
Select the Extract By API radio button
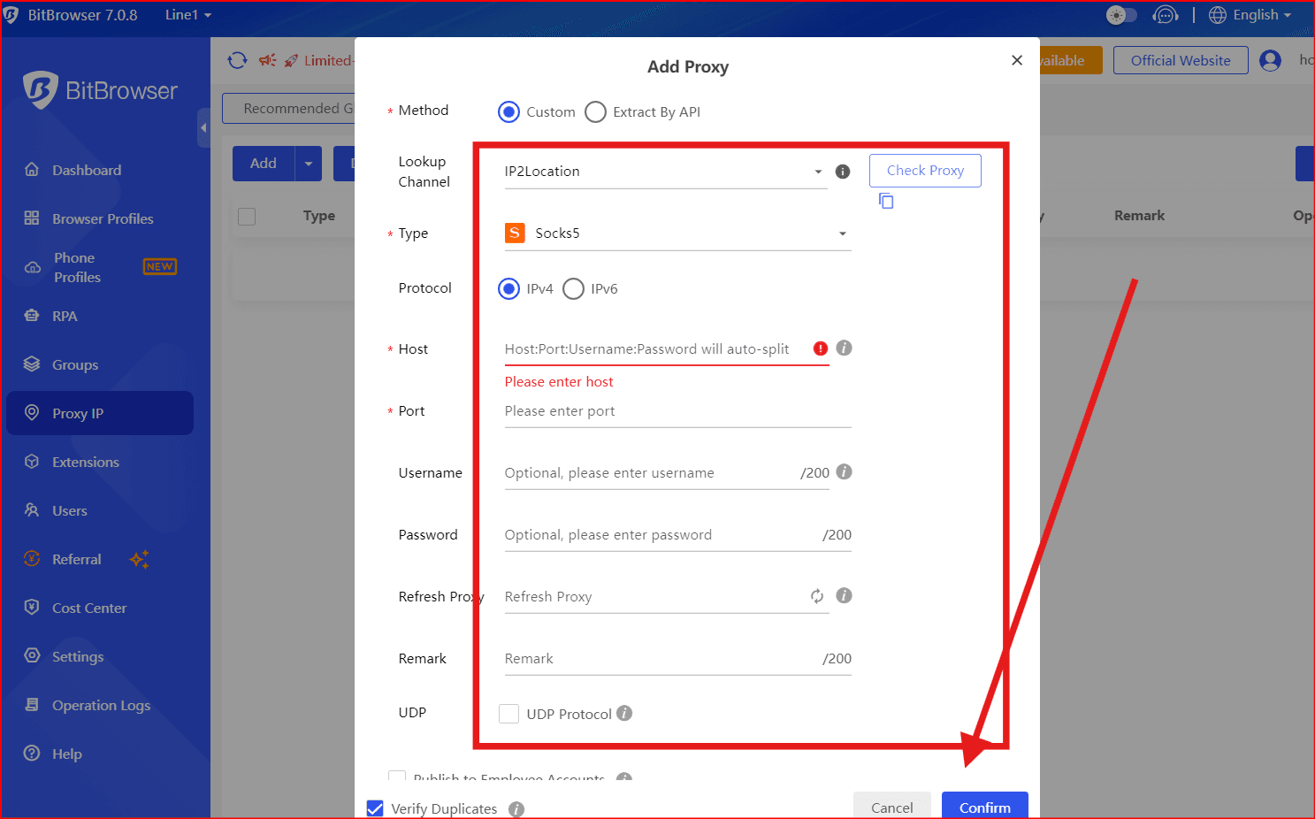[x=596, y=112]
